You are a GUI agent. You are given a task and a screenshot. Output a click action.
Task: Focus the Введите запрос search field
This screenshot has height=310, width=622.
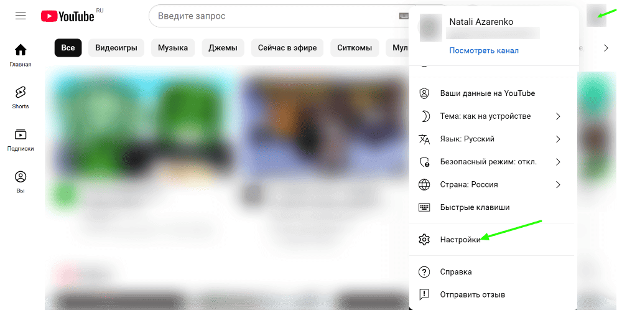(274, 16)
